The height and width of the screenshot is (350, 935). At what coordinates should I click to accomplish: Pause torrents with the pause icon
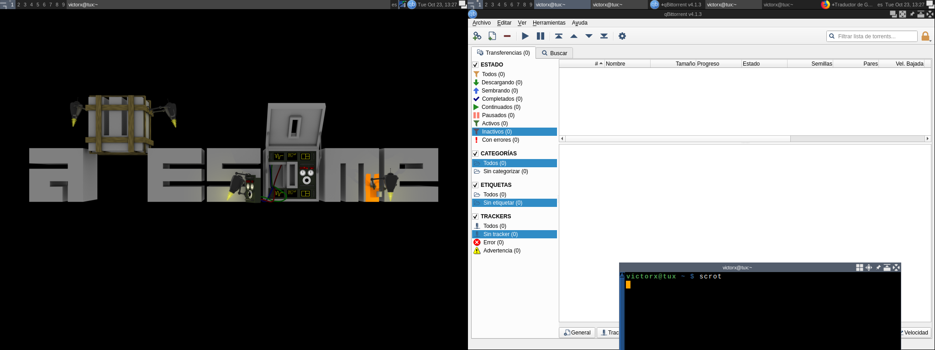[541, 36]
